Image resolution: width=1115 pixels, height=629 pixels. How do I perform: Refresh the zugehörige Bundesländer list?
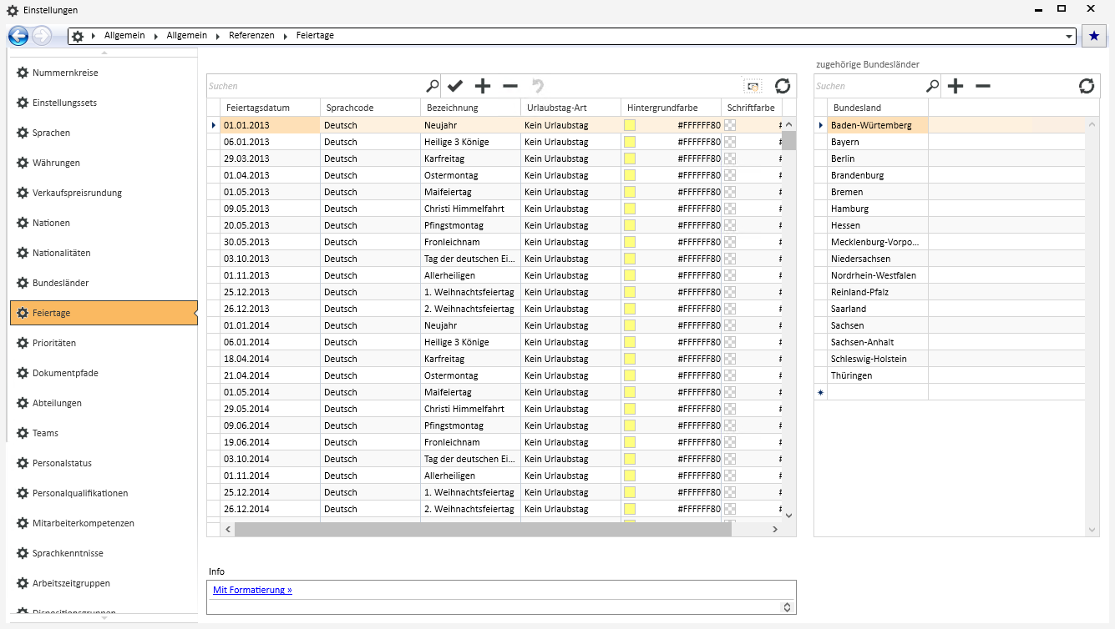[x=1087, y=86]
